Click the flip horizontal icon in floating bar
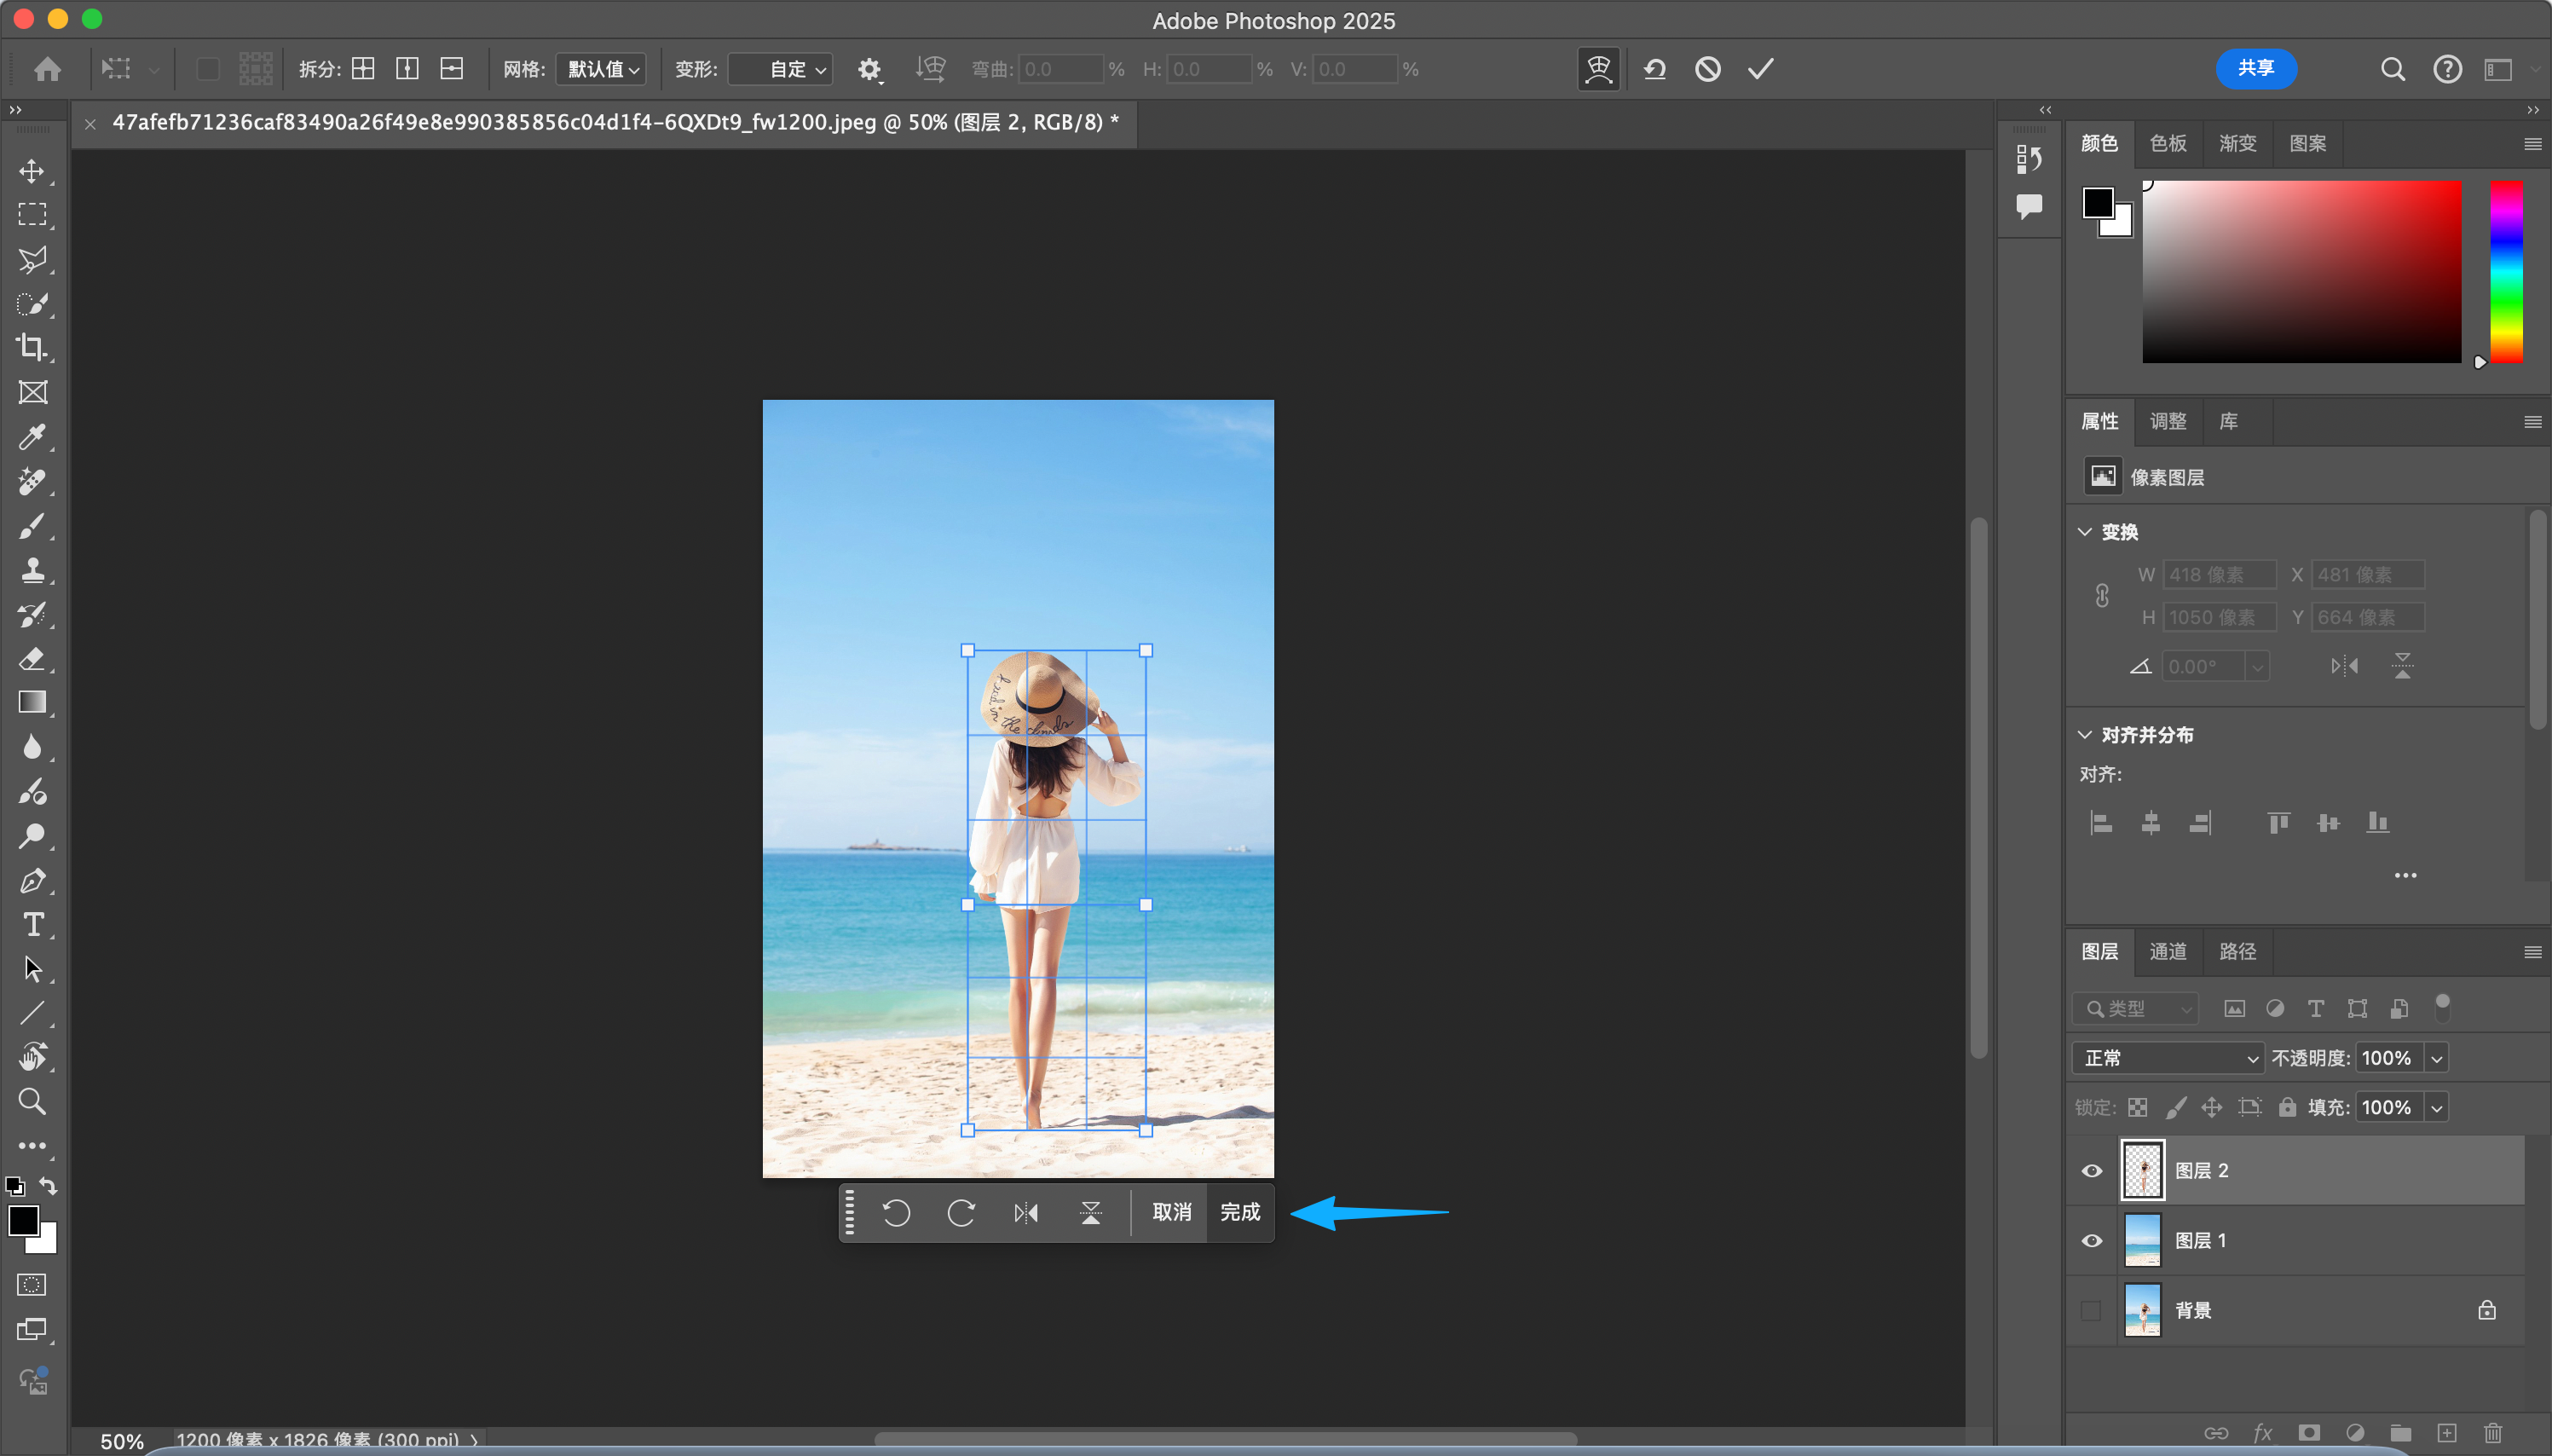 (1025, 1213)
